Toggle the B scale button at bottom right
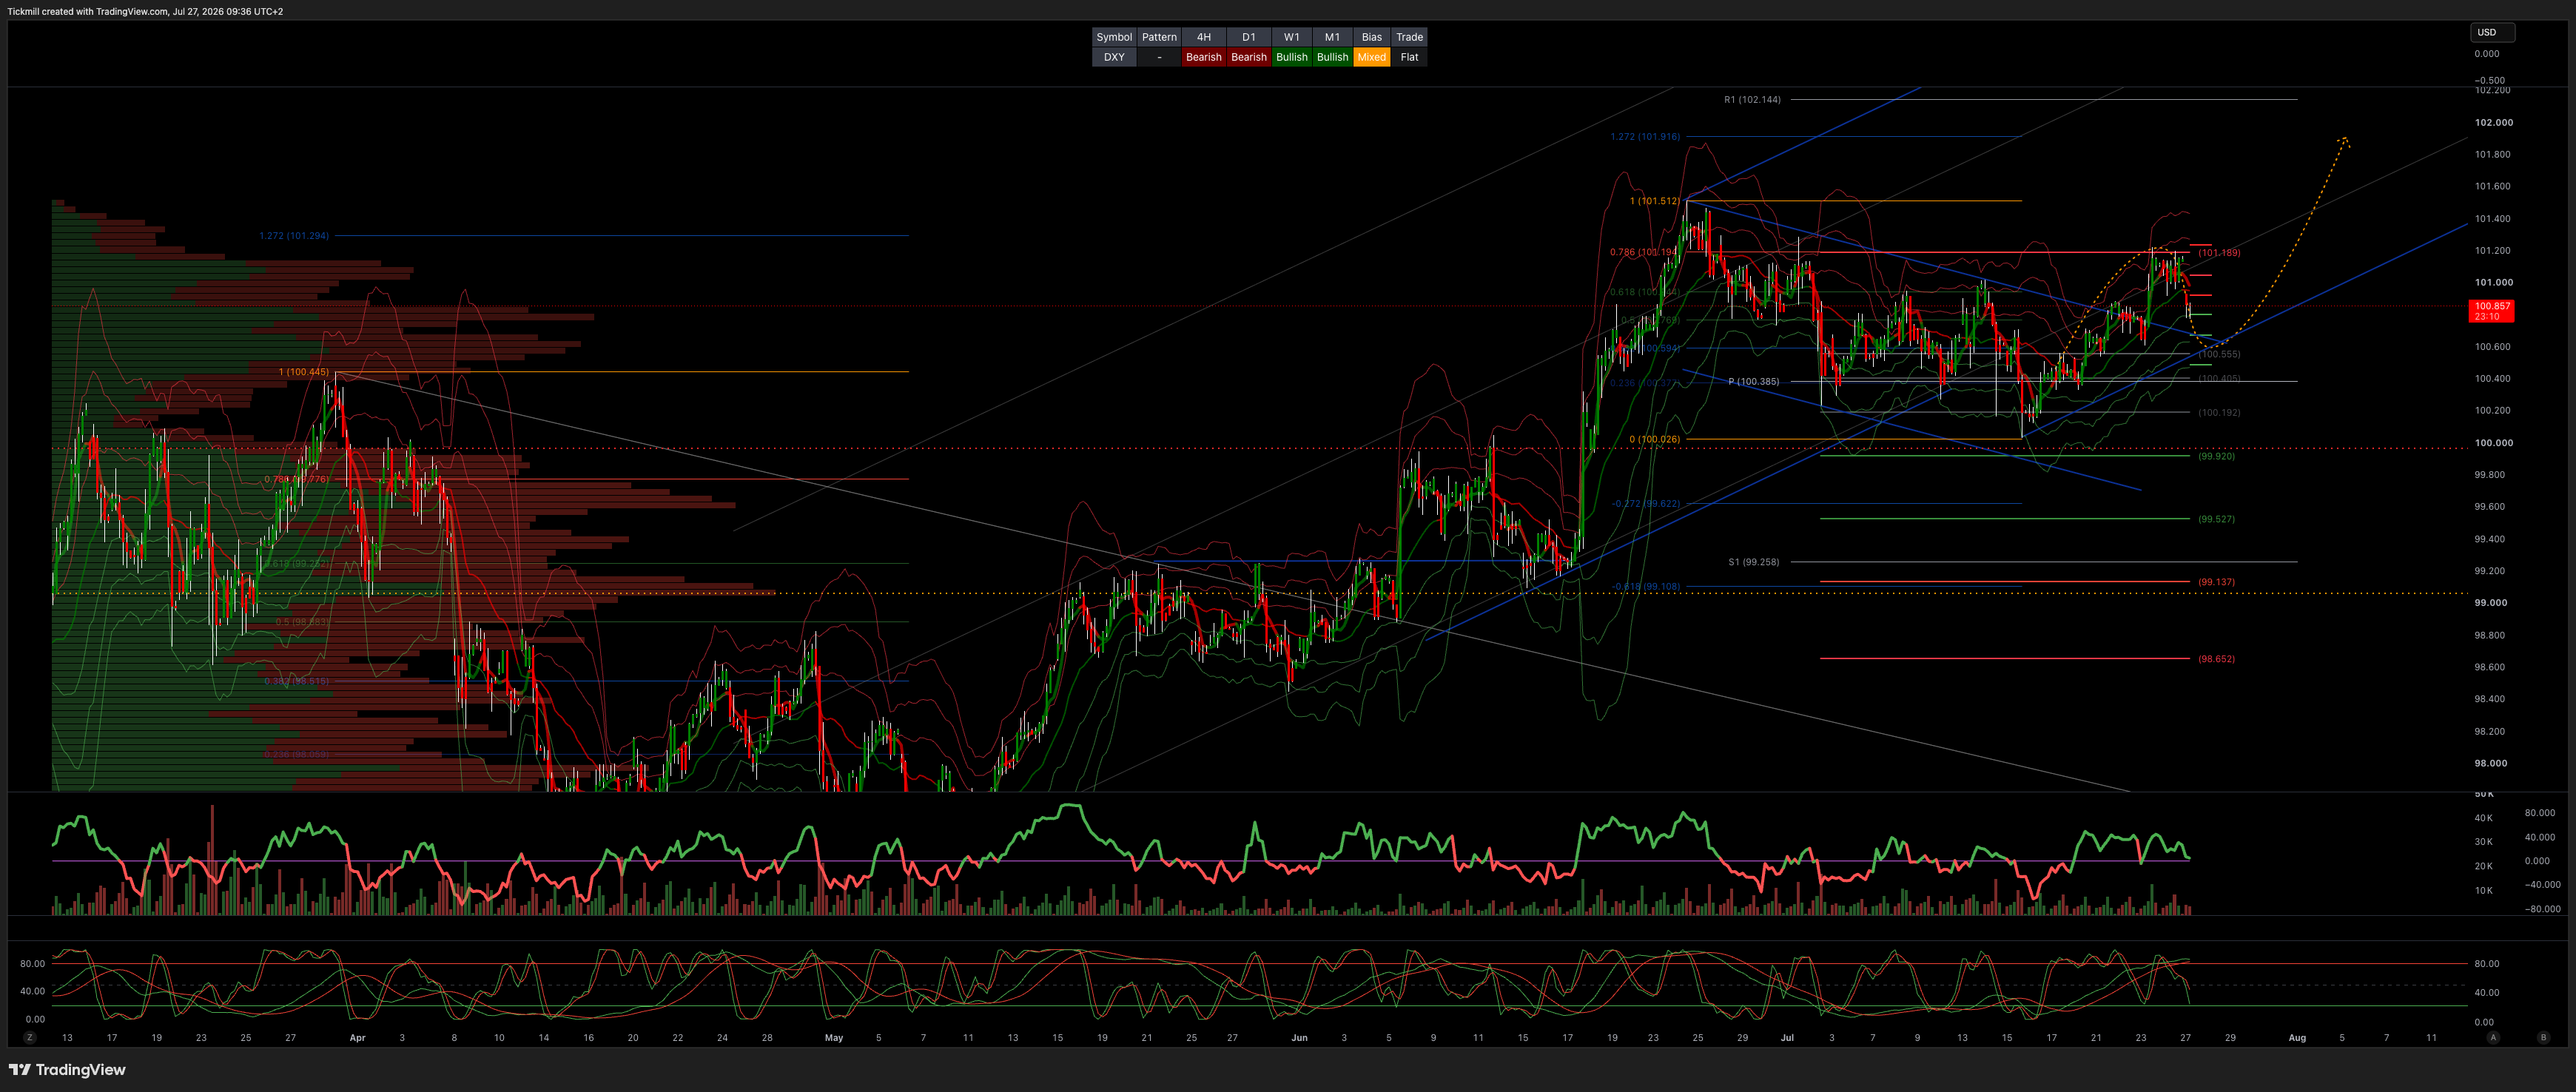 pyautogui.click(x=2543, y=1038)
